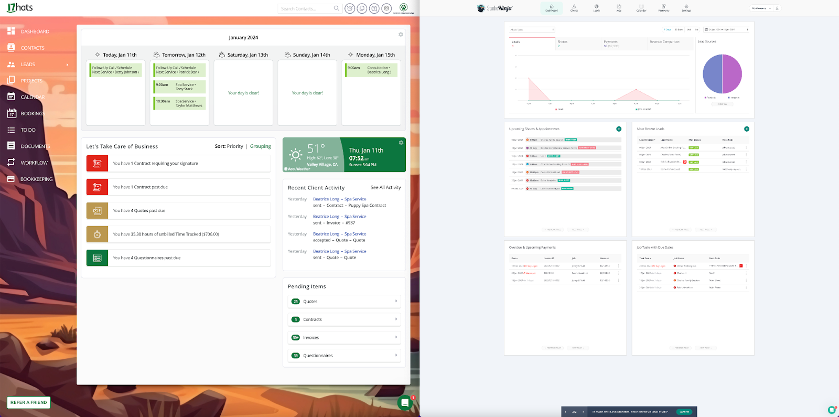Click the Grouping sort option
The image size is (839, 417).
261,146
